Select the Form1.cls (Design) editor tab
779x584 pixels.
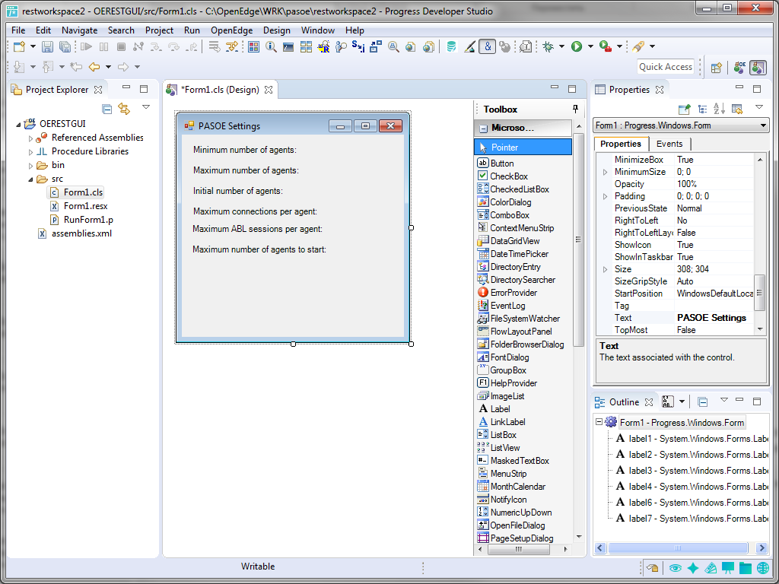click(x=220, y=90)
